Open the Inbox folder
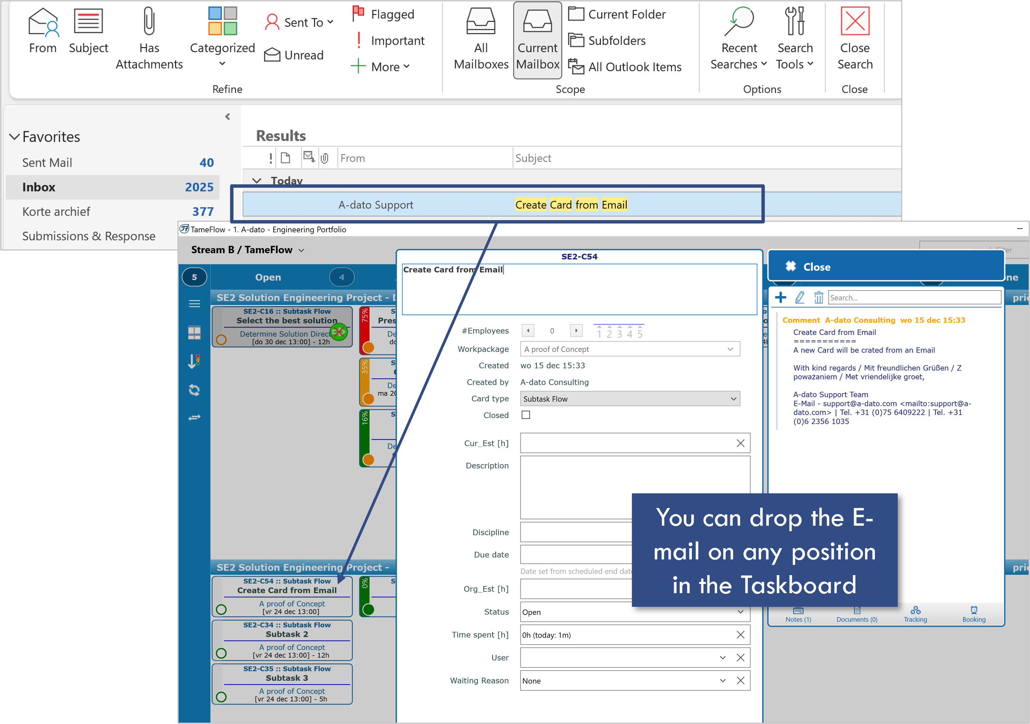Image resolution: width=1030 pixels, height=724 pixels. 112,187
